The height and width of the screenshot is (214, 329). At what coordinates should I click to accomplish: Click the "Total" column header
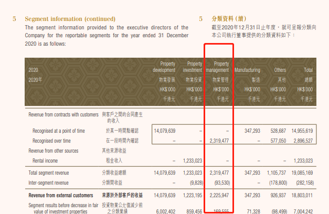pyautogui.click(x=308, y=70)
